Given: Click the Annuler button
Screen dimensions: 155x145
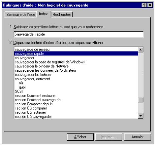Looking at the screenshot, I should click(137, 137).
